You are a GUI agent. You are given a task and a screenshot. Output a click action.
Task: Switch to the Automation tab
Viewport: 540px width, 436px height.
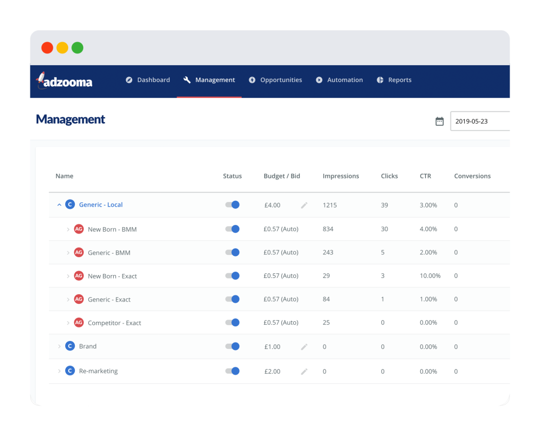339,80
